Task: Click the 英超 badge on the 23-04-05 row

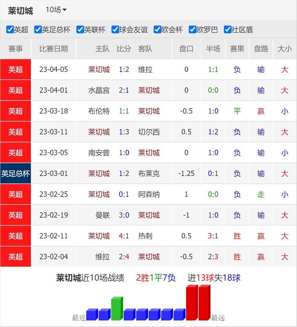Action: 15,70
